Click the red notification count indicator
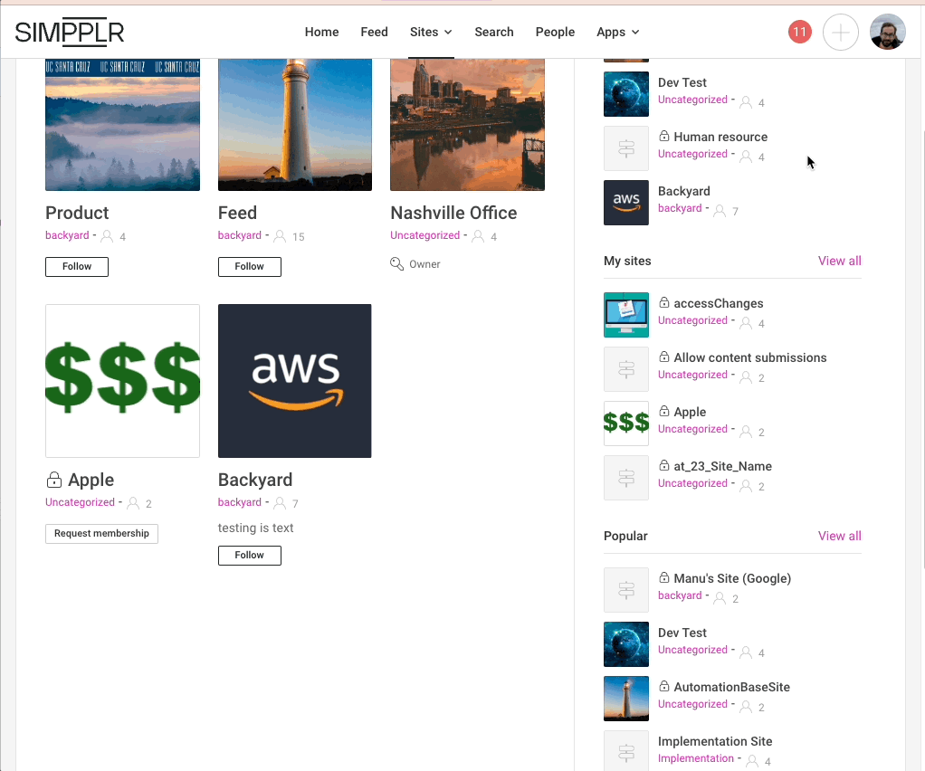This screenshot has width=925, height=771. click(799, 31)
